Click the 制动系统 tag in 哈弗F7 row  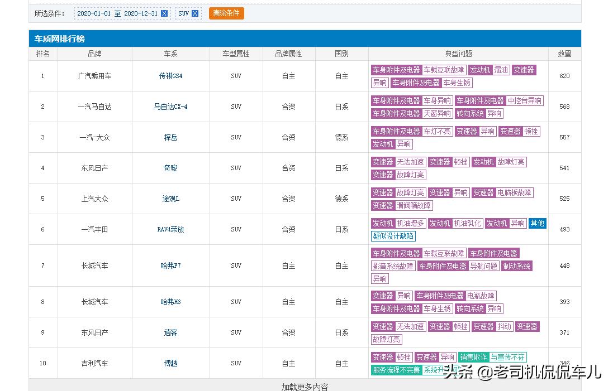516,266
